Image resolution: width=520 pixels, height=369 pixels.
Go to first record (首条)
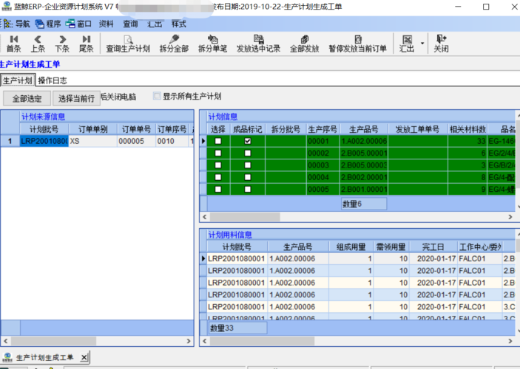point(13,44)
